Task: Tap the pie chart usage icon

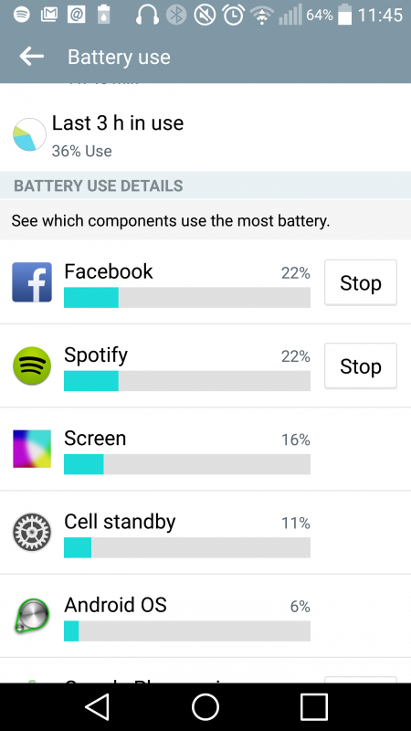Action: (29, 134)
